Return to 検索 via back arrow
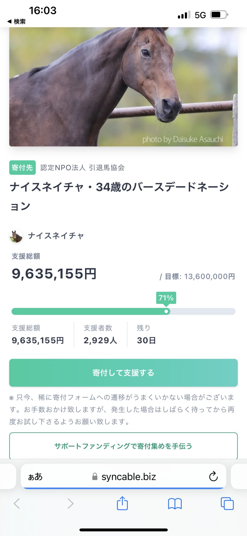 click(17, 21)
